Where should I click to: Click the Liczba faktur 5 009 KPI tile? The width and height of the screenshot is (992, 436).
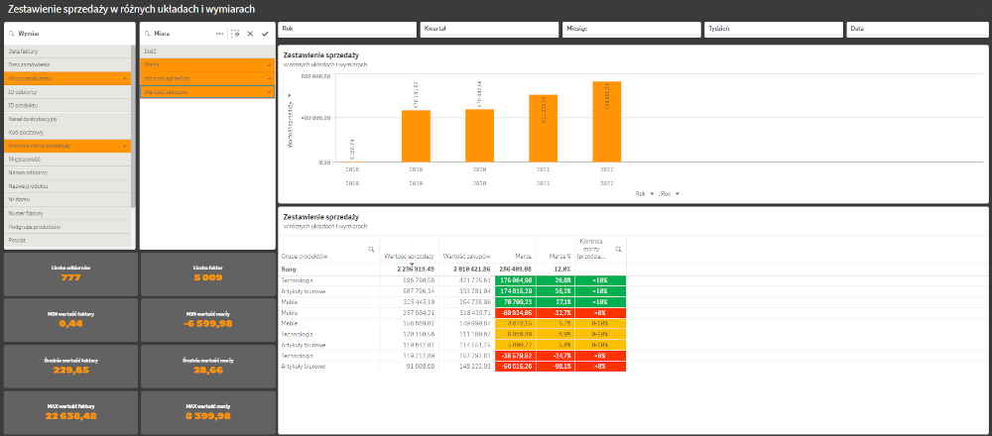coord(208,274)
